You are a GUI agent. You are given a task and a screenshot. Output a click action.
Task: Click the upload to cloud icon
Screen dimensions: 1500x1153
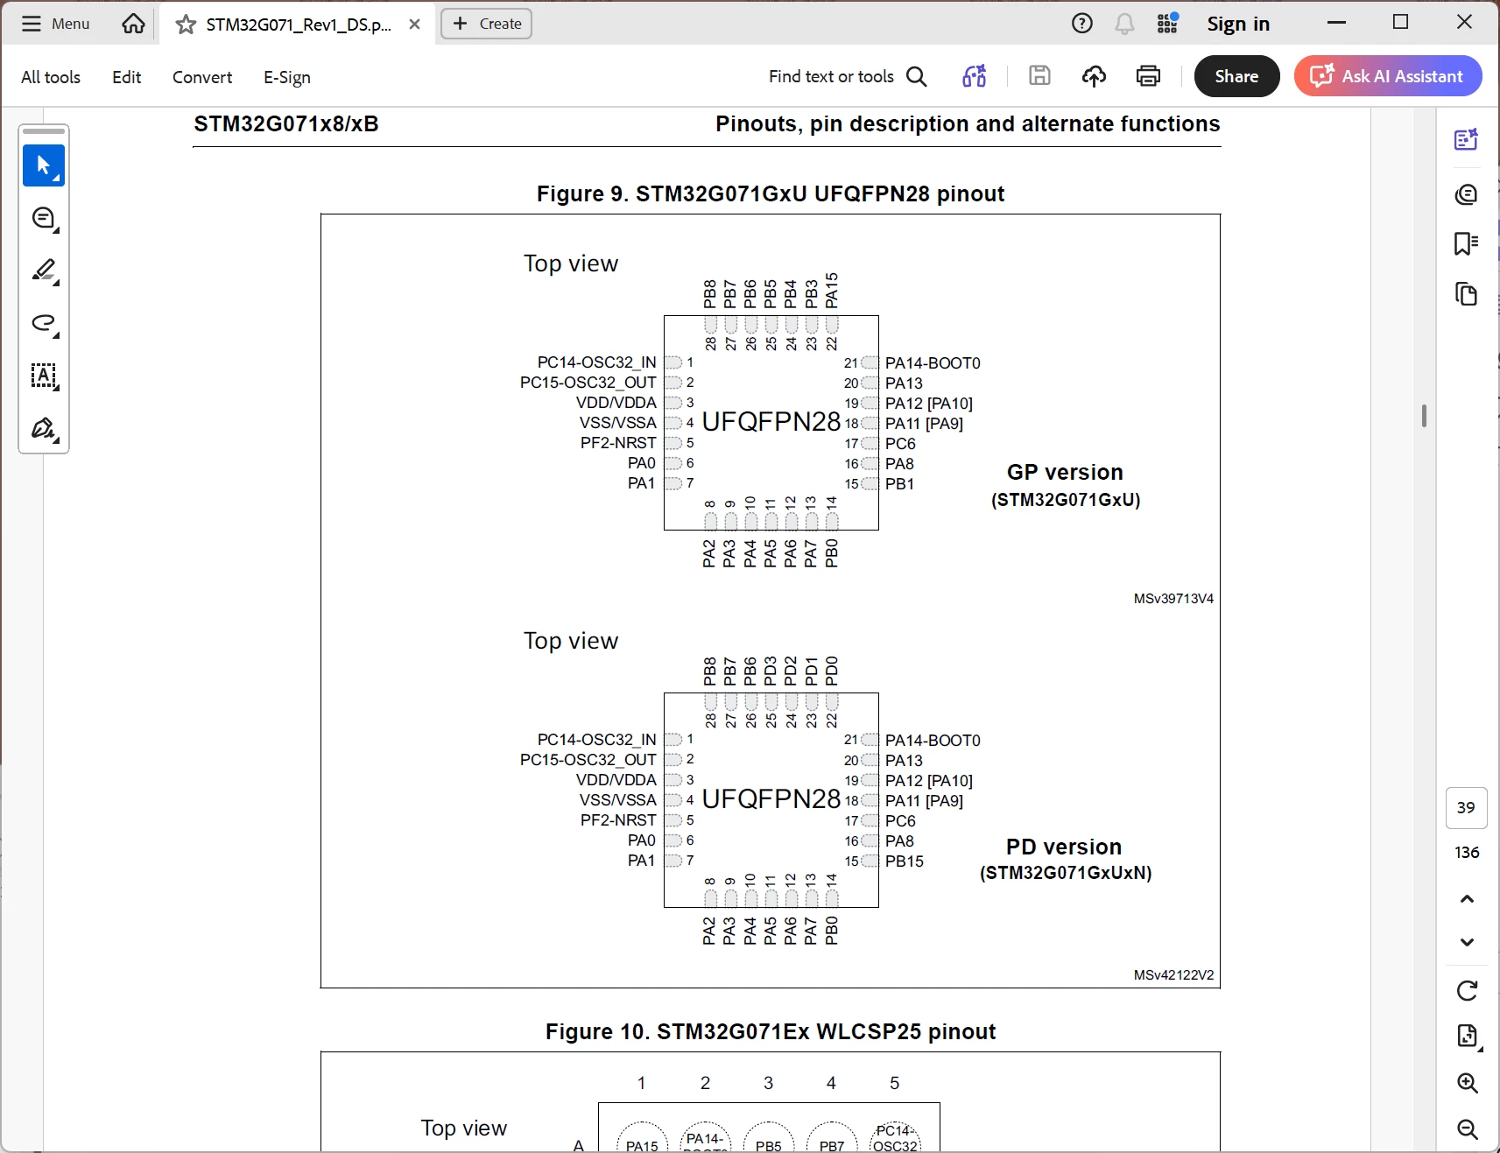[x=1094, y=76]
